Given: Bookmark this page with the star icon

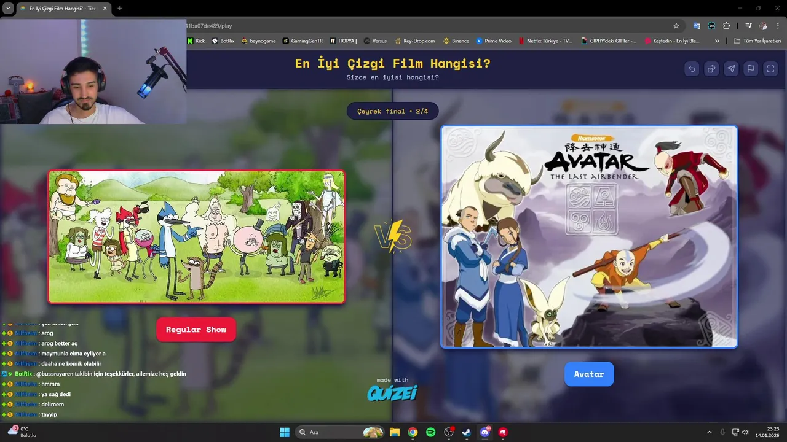Looking at the screenshot, I should pos(676,26).
